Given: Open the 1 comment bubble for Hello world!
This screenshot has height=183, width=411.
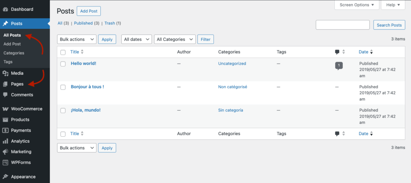Looking at the screenshot, I should tap(339, 66).
